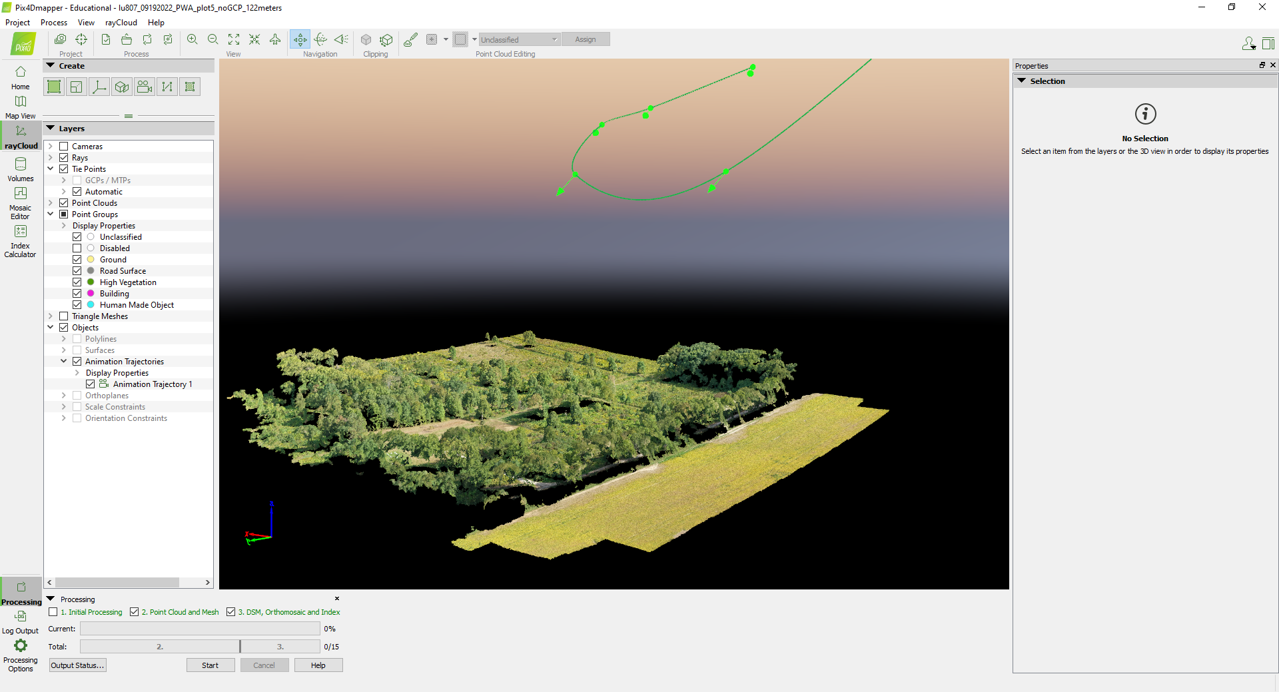Click the Zoom Out magnifier icon
This screenshot has width=1279, height=692.
coord(213,39)
